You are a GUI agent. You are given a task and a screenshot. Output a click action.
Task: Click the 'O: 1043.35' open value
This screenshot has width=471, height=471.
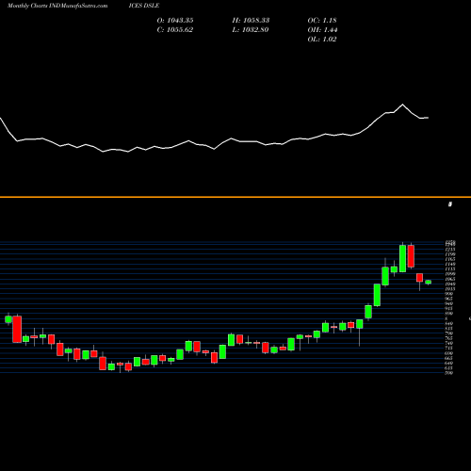[x=175, y=21]
